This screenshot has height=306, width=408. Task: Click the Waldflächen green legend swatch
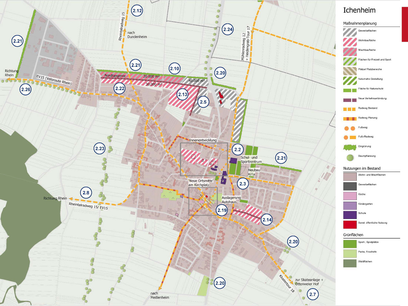click(x=350, y=263)
